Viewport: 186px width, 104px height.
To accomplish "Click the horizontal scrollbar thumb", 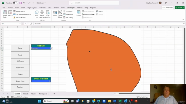I will pyautogui.click(x=134, y=94).
